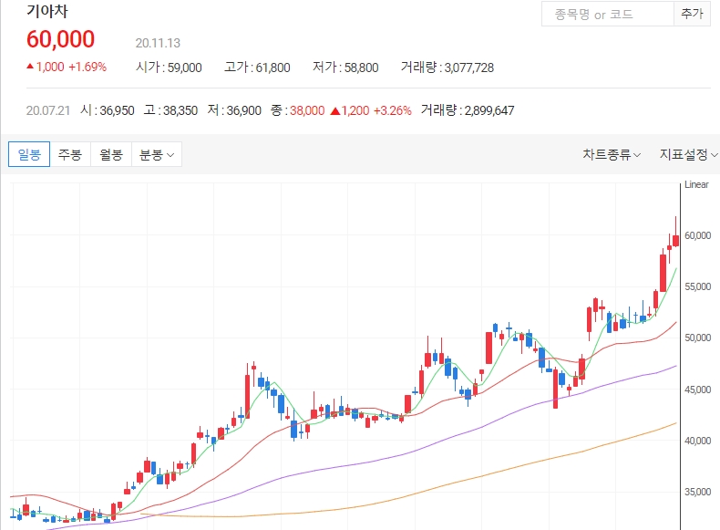Click the change text 1,000 +1.69%
Viewport: 720px width, 530px height.
coord(67,67)
